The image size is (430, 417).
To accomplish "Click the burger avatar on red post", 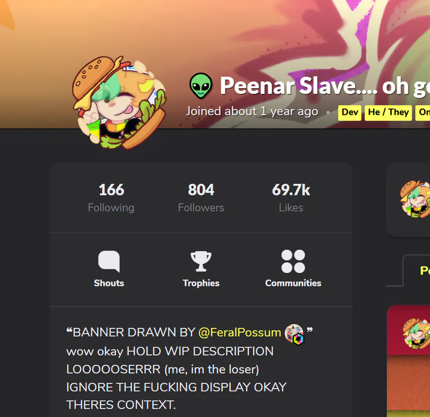I will tap(416, 333).
